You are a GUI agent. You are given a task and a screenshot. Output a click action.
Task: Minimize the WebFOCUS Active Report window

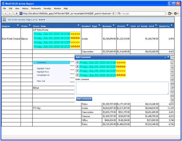[x=170, y=4]
